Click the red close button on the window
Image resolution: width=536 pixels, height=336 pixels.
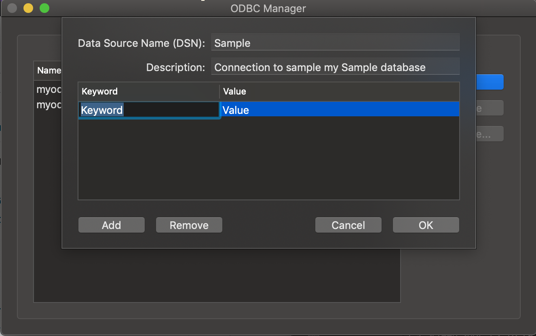click(12, 8)
